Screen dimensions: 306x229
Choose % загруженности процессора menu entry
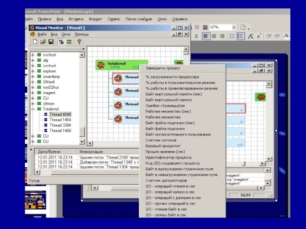pyautogui.click(x=172, y=77)
